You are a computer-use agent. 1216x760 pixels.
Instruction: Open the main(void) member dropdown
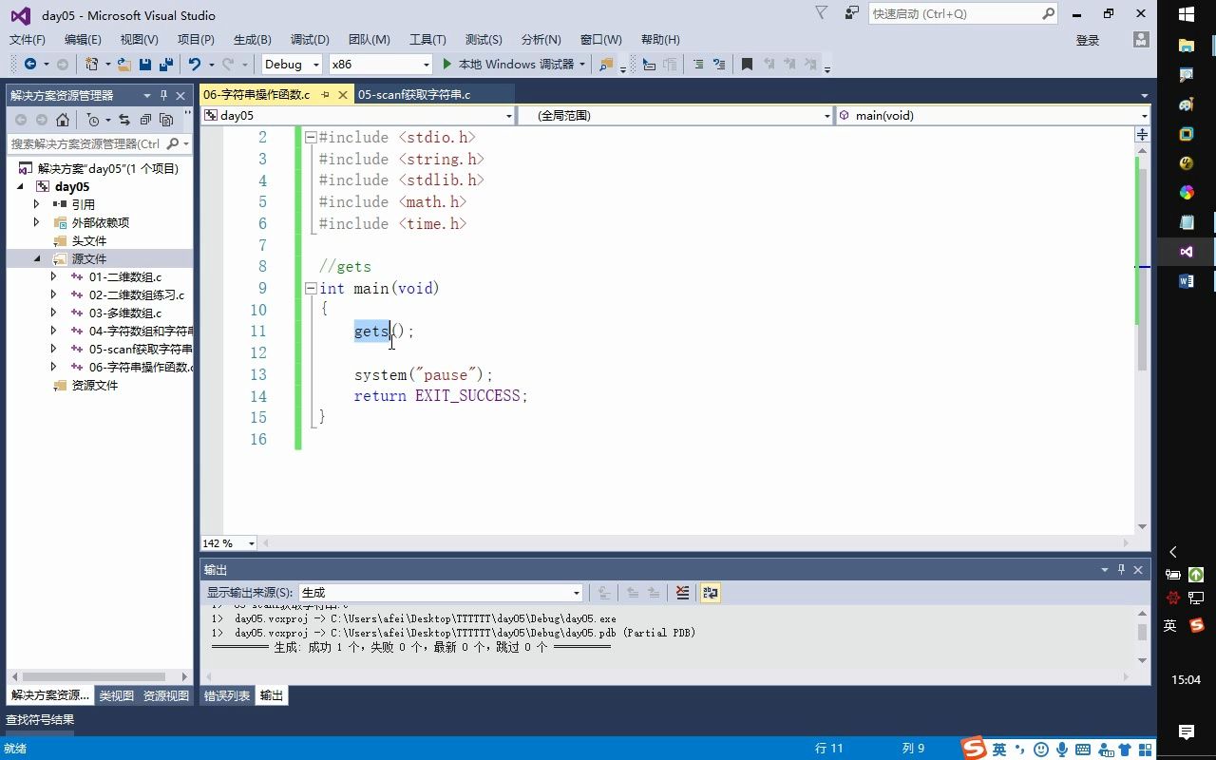(x=993, y=115)
